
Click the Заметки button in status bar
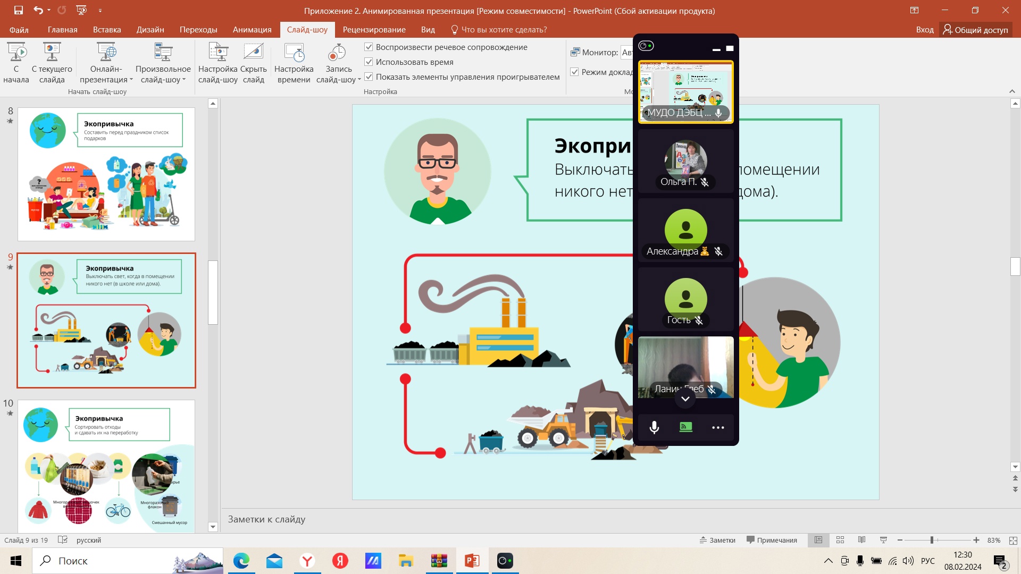(717, 540)
